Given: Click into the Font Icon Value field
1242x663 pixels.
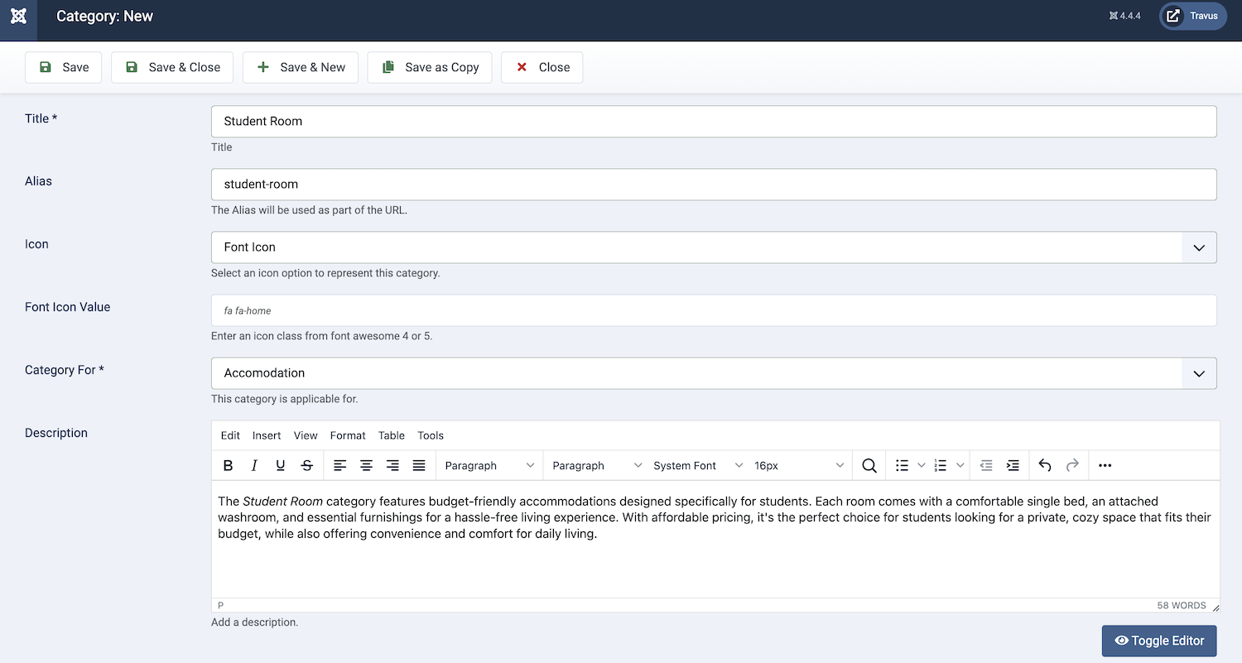Looking at the screenshot, I should [713, 310].
